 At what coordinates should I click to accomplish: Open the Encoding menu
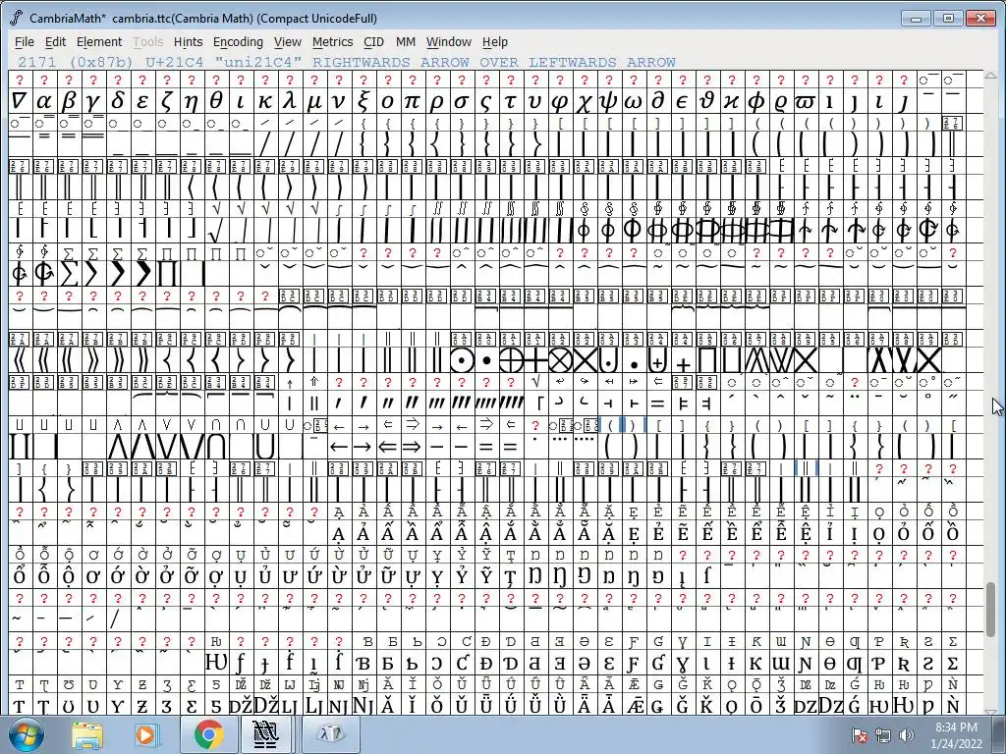[238, 41]
